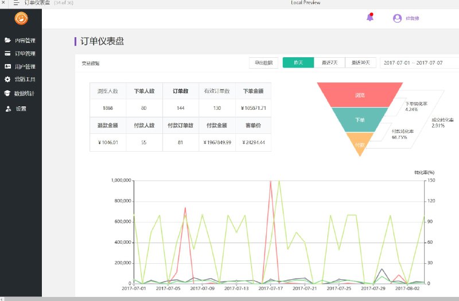Click the horizontal scrollbar at window bottom
This screenshot has height=301, width=459.
click(x=229, y=299)
